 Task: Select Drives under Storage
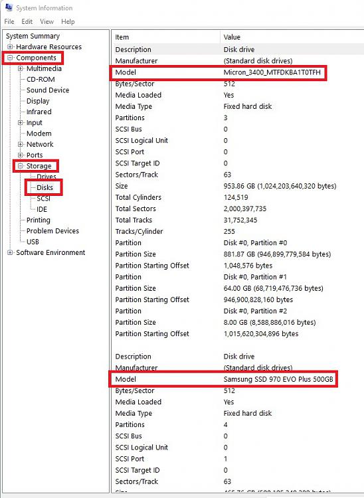pyautogui.click(x=46, y=177)
